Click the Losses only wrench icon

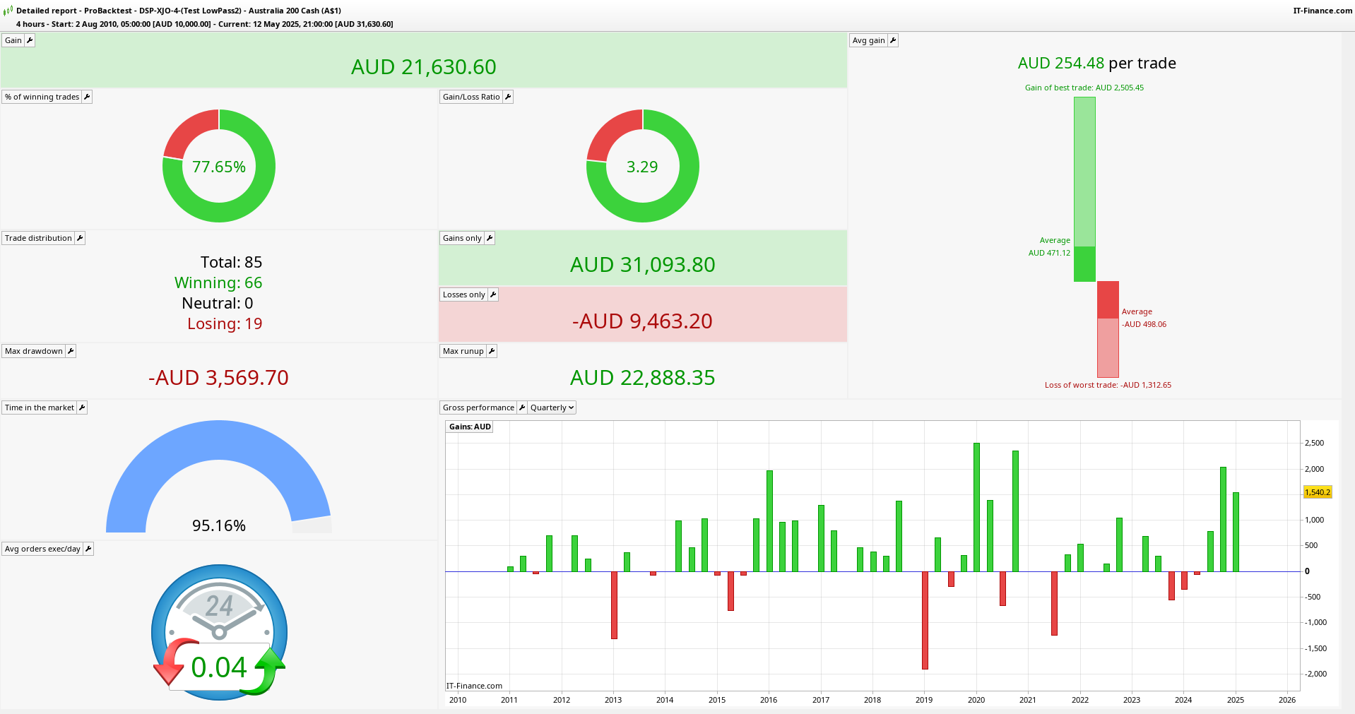point(493,294)
